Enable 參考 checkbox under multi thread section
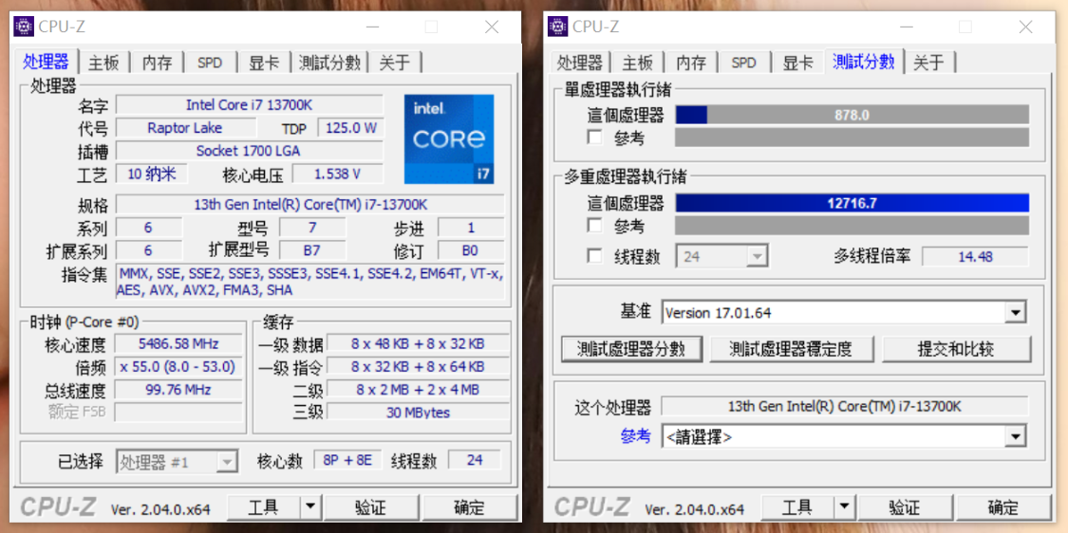Screen dimensions: 1068x533 coord(594,226)
